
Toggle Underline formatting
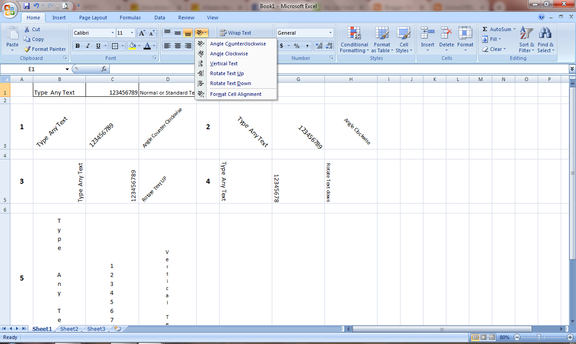(x=98, y=46)
